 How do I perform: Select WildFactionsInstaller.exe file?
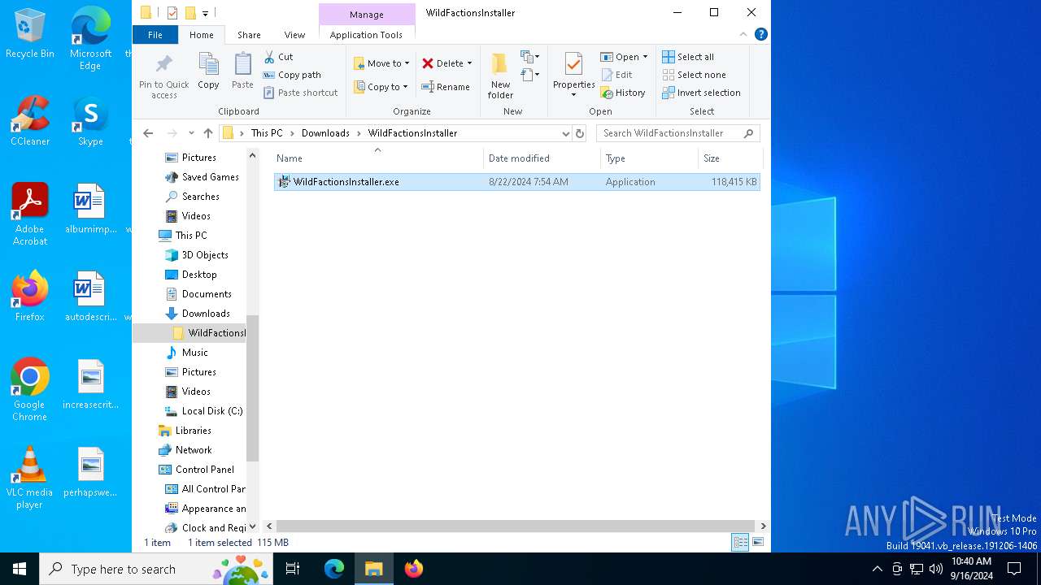point(517,182)
